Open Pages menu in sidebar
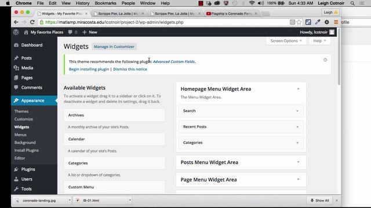Image resolution: width=371 pixels, height=208 pixels. (x=27, y=78)
